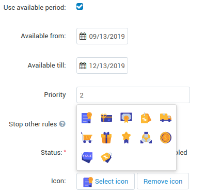
Task: Pick the orange percent price tag icon
Action: click(x=146, y=118)
